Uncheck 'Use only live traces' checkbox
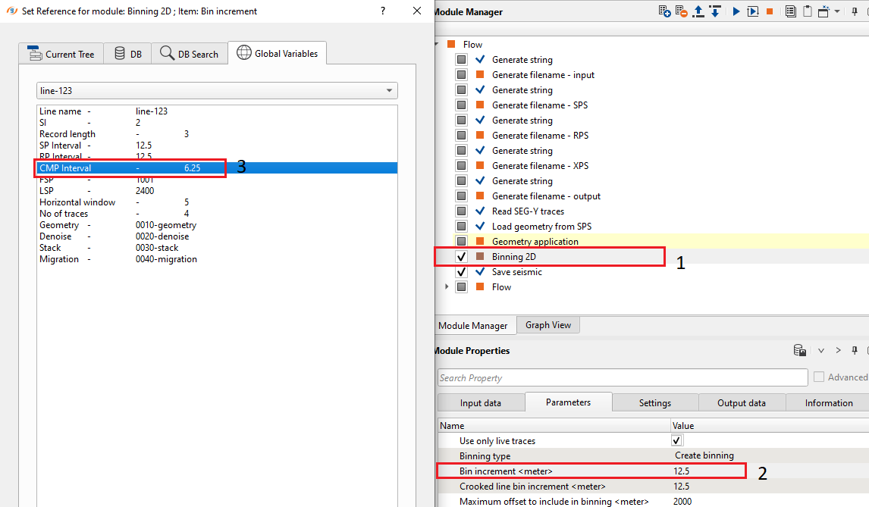The height and width of the screenshot is (507, 869). tap(677, 440)
